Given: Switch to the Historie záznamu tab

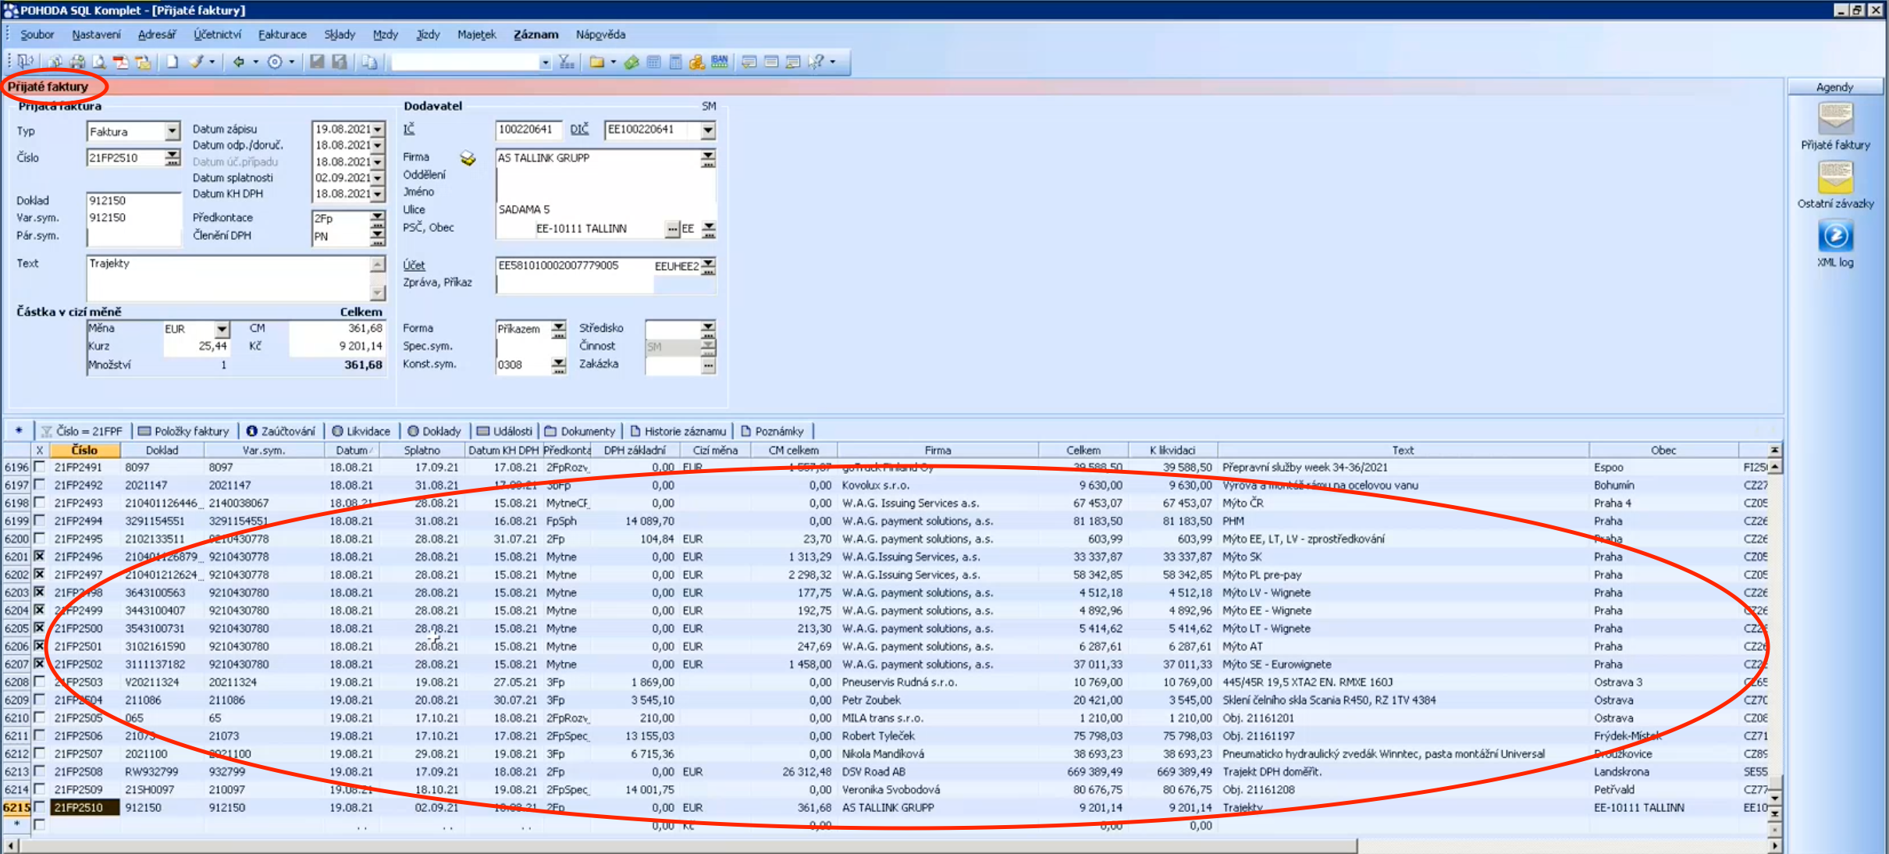Looking at the screenshot, I should [x=678, y=431].
